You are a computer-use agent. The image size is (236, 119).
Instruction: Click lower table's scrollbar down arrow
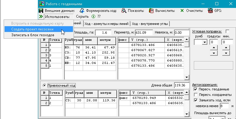(x=187, y=114)
